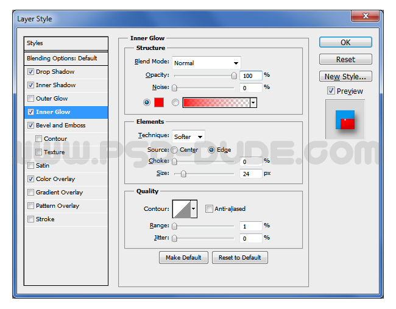Select the solid color radio button
The image size is (396, 309).
(x=146, y=102)
